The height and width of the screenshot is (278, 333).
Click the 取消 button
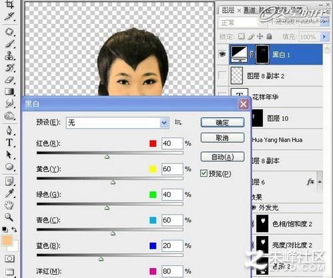[x=222, y=138]
